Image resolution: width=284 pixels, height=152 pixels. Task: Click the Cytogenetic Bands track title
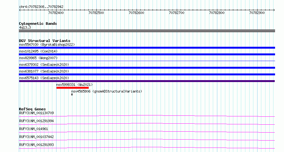(38, 24)
